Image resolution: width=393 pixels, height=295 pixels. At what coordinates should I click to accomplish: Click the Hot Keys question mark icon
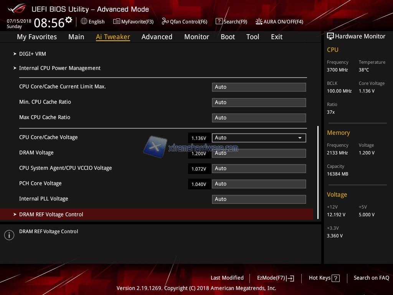(x=335, y=278)
